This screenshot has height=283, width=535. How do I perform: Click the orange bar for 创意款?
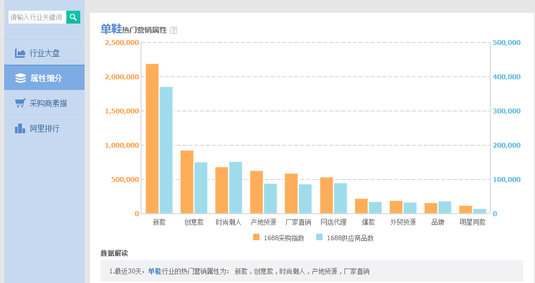pos(187,182)
